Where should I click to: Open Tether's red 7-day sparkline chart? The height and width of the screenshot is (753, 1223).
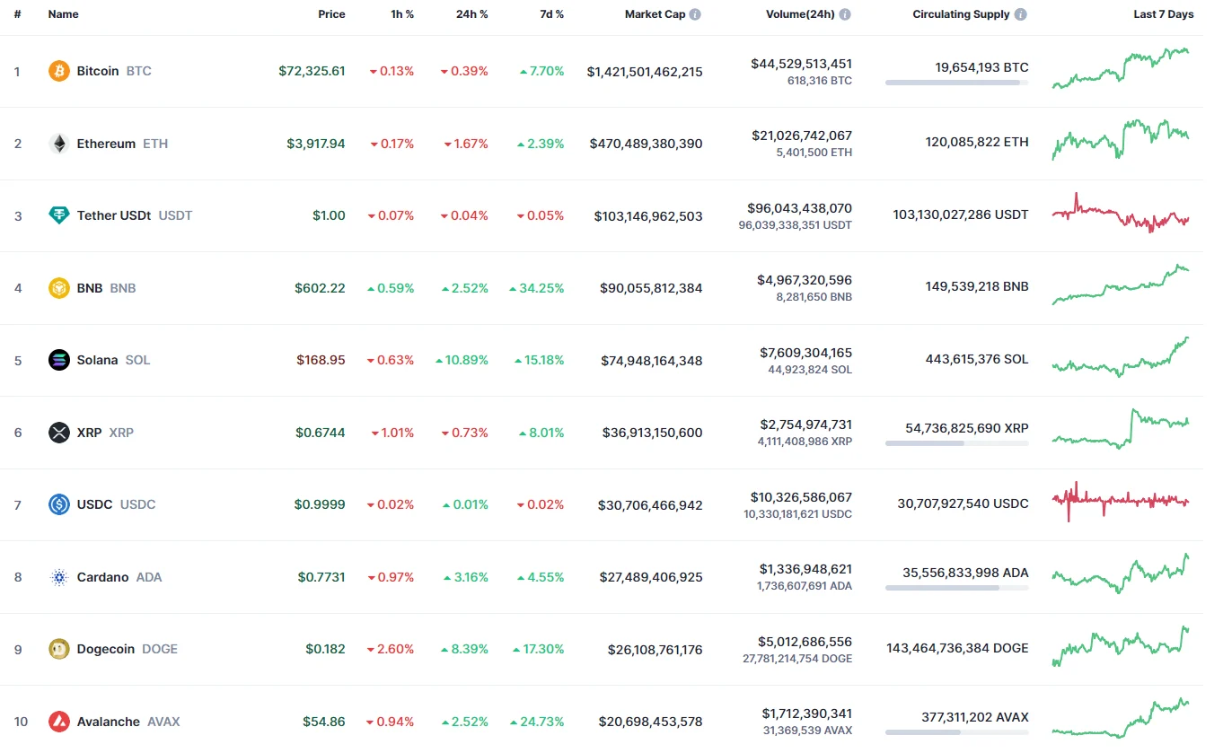1121,214
